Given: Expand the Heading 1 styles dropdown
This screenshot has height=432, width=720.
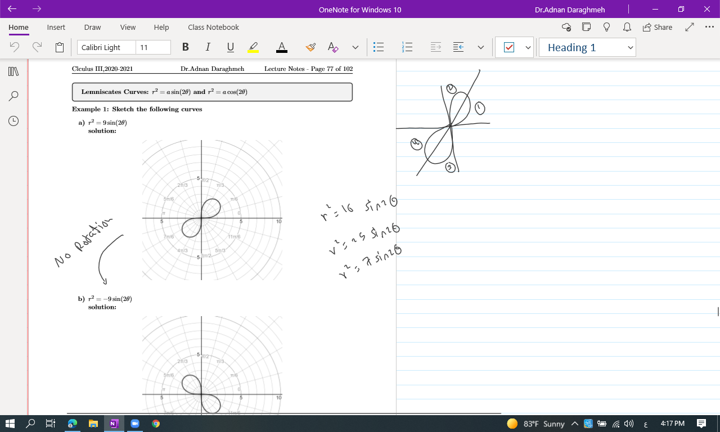Looking at the screenshot, I should [x=630, y=48].
